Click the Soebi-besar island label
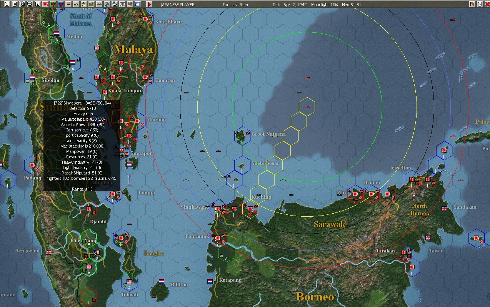The height and width of the screenshot is (307, 490). click(265, 163)
